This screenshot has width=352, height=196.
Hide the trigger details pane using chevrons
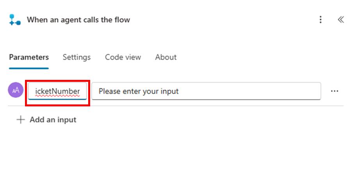point(341,20)
